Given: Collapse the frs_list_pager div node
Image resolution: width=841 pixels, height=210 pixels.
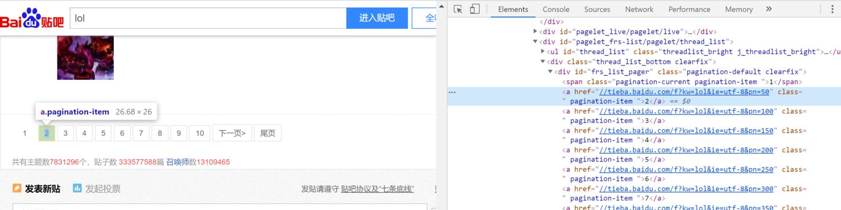Looking at the screenshot, I should 550,71.
